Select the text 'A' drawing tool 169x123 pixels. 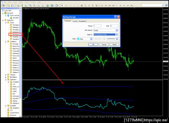[89, 5]
